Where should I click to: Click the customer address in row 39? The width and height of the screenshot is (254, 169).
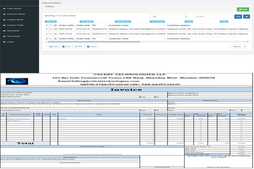[208, 29]
